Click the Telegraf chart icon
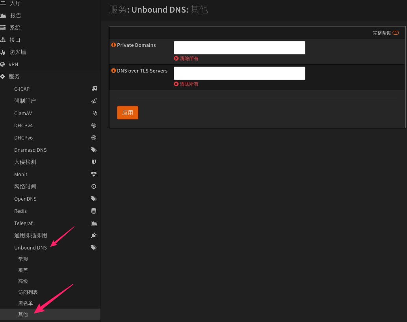 94,223
